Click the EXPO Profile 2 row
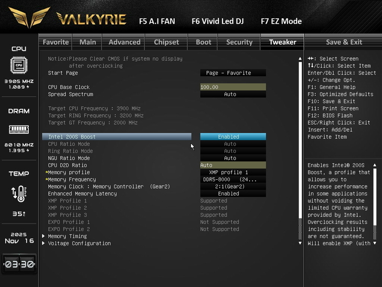The width and height of the screenshot is (382, 287). pos(144,229)
